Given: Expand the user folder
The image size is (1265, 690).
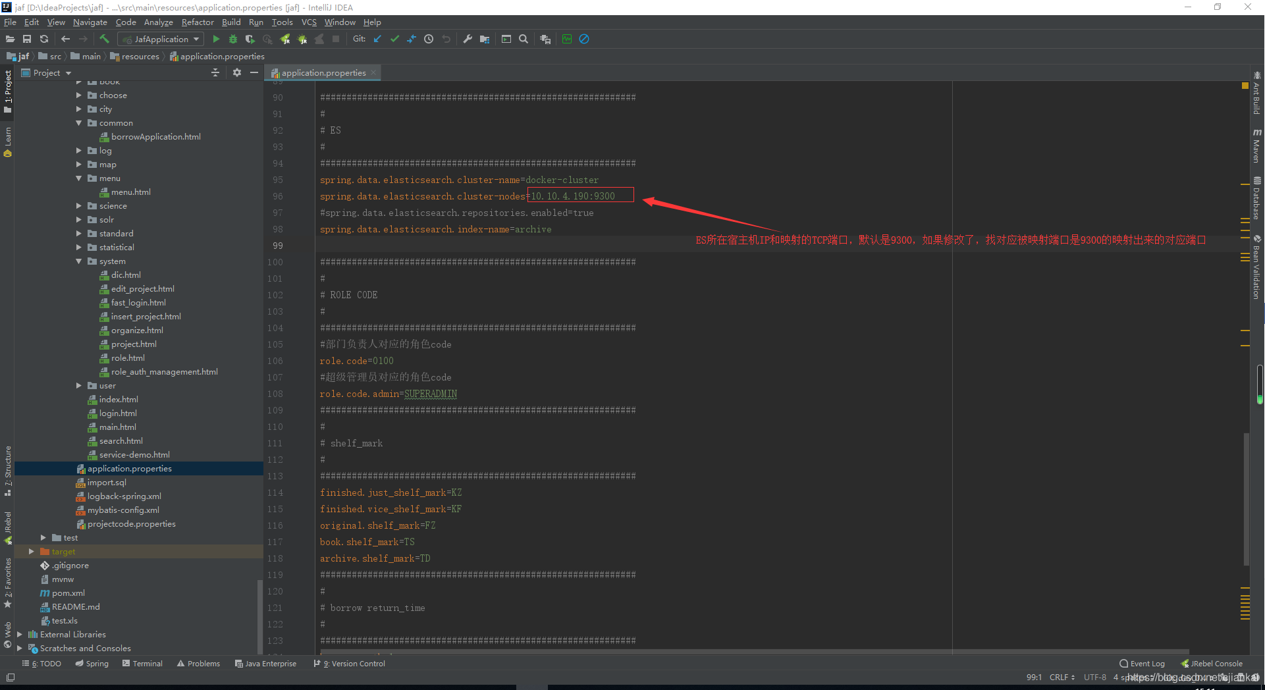Looking at the screenshot, I should pyautogui.click(x=79, y=386).
